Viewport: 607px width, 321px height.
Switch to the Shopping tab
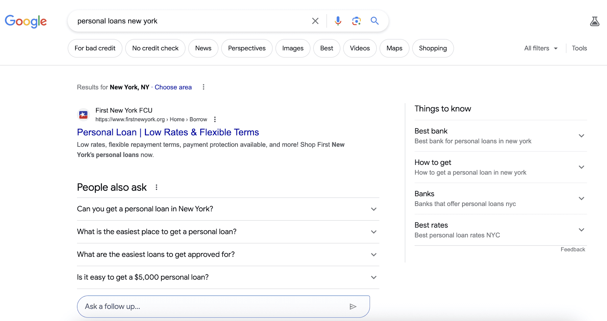[x=433, y=48]
